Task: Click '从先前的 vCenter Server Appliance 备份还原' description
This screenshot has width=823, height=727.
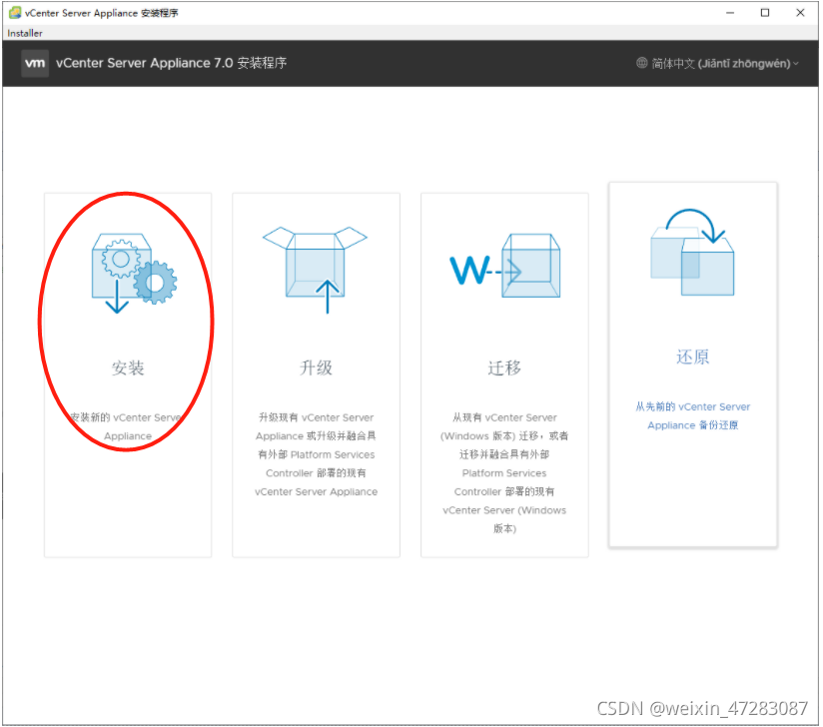Action: pyautogui.click(x=693, y=415)
